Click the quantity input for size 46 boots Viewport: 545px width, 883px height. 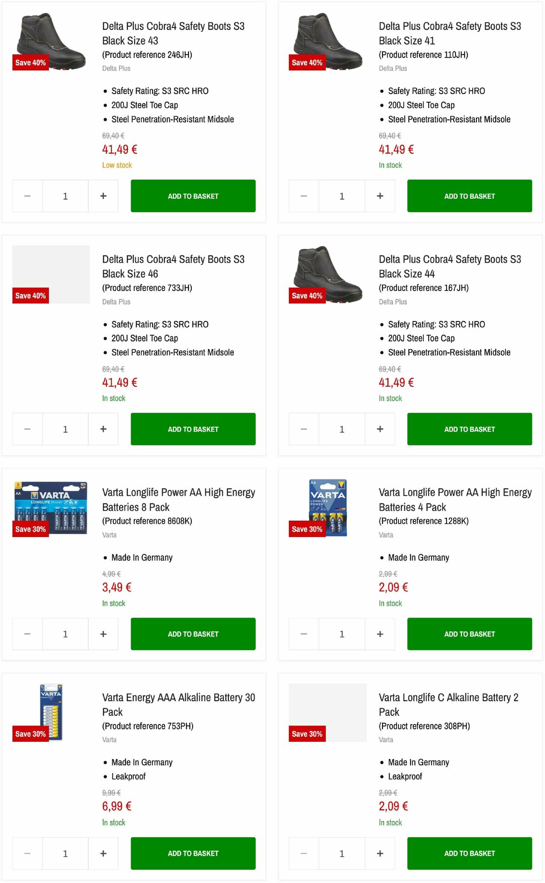pos(65,429)
